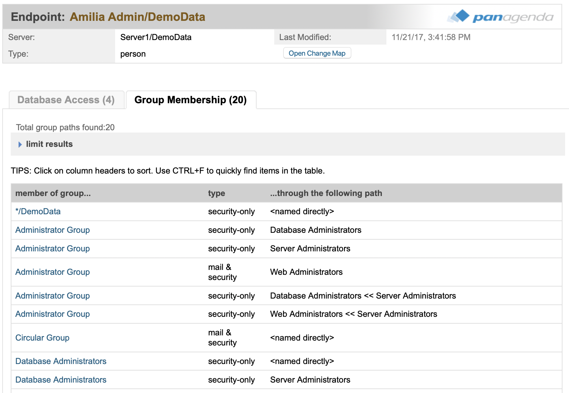Sort table by type column
Image resolution: width=569 pixels, height=393 pixels.
(216, 193)
